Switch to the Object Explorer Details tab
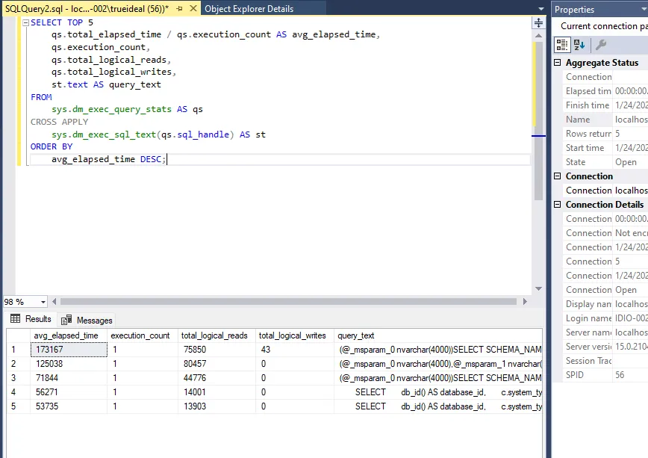 point(249,9)
